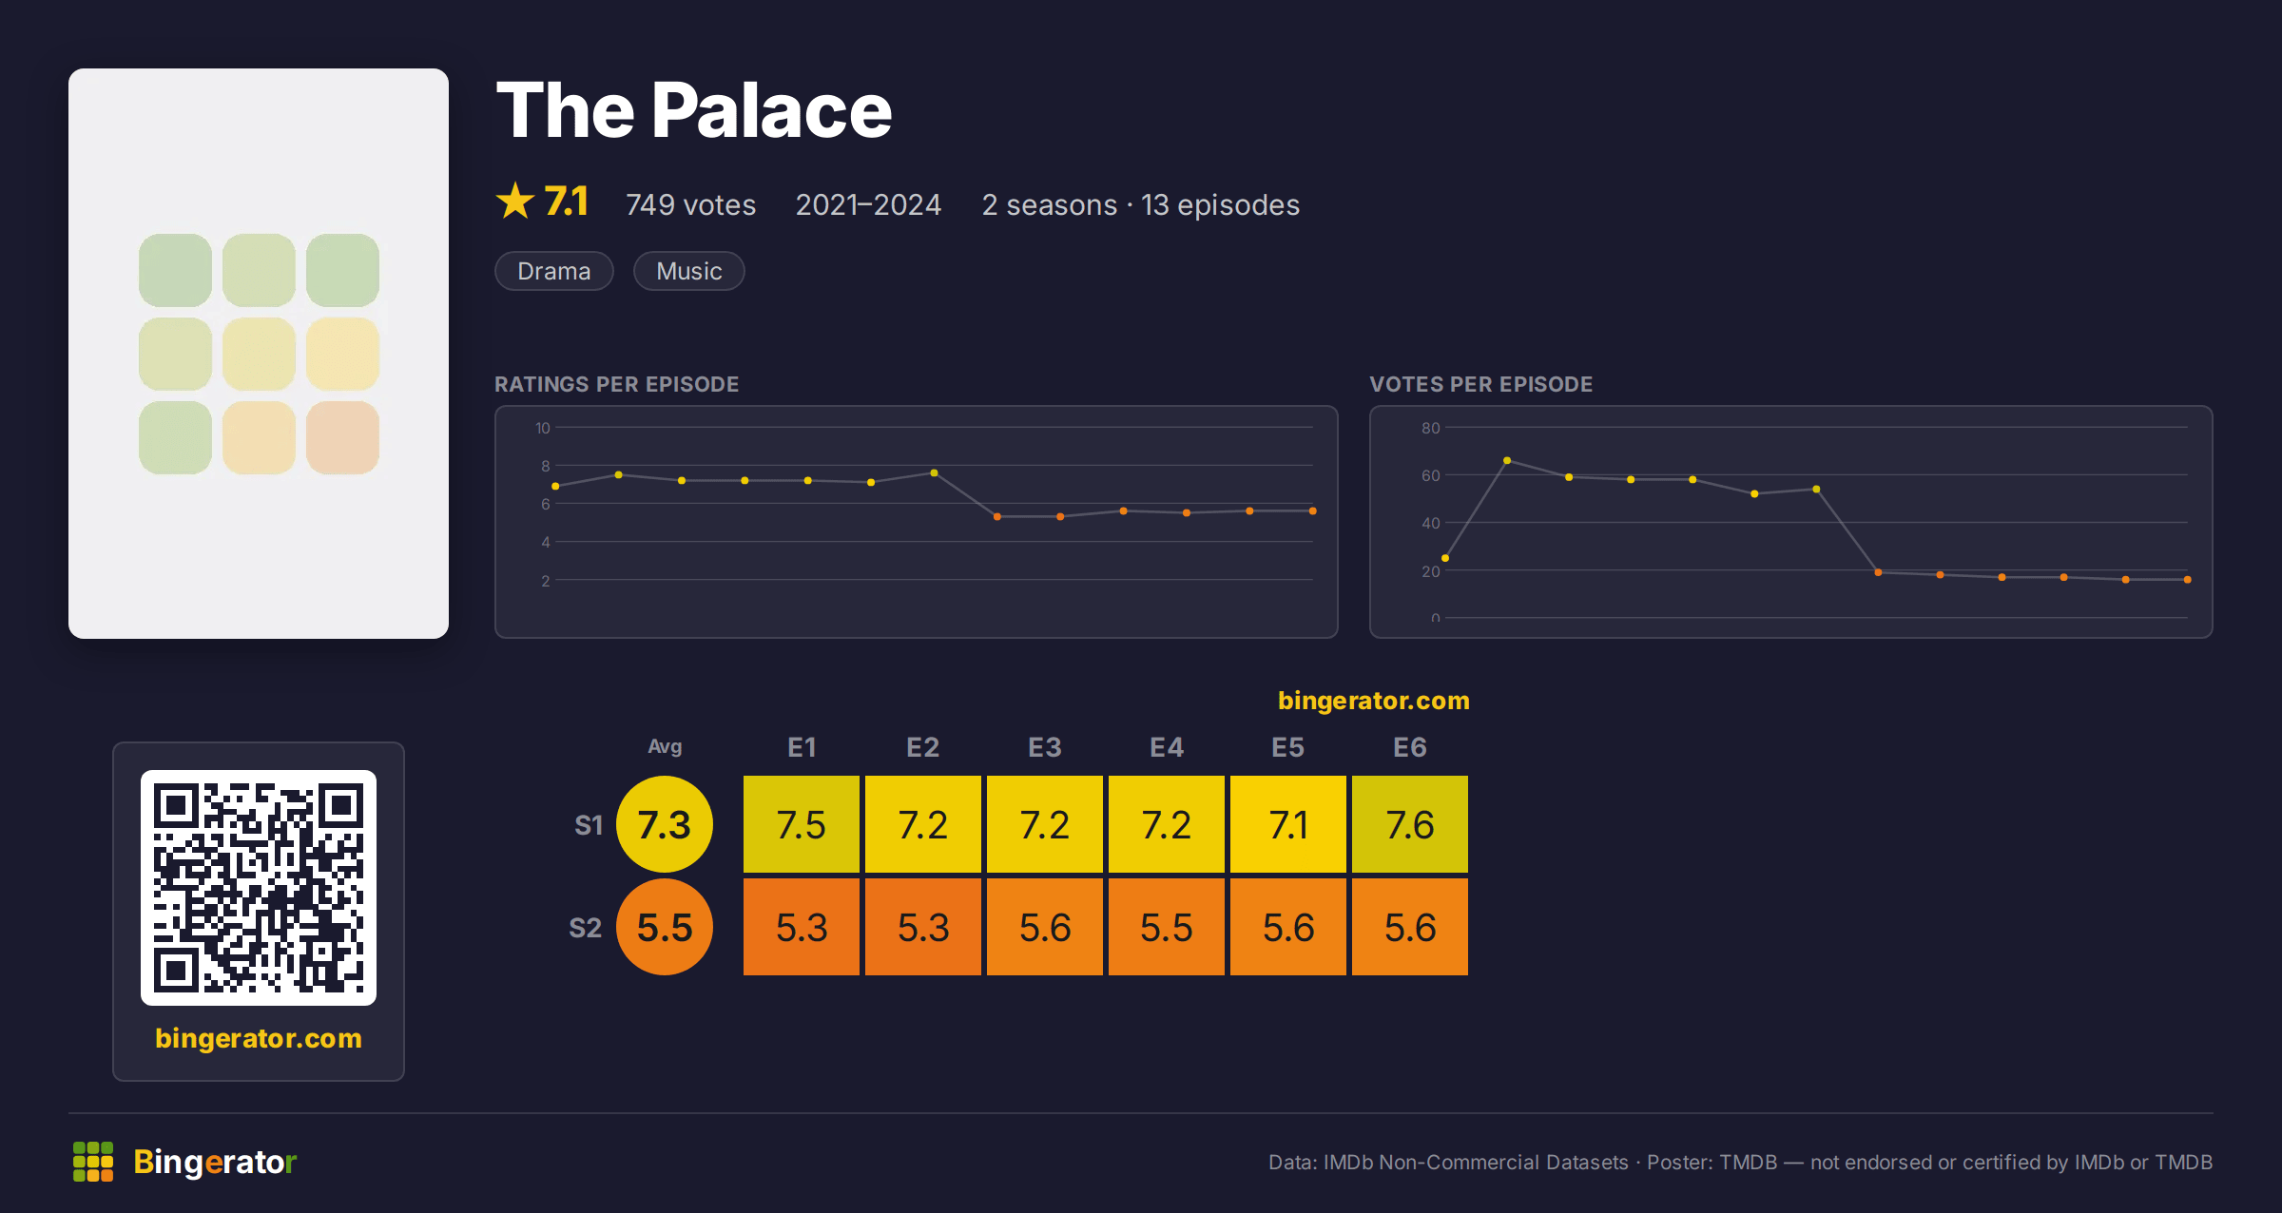The width and height of the screenshot is (2282, 1213).
Task: Click the QR code image
Action: click(x=259, y=888)
